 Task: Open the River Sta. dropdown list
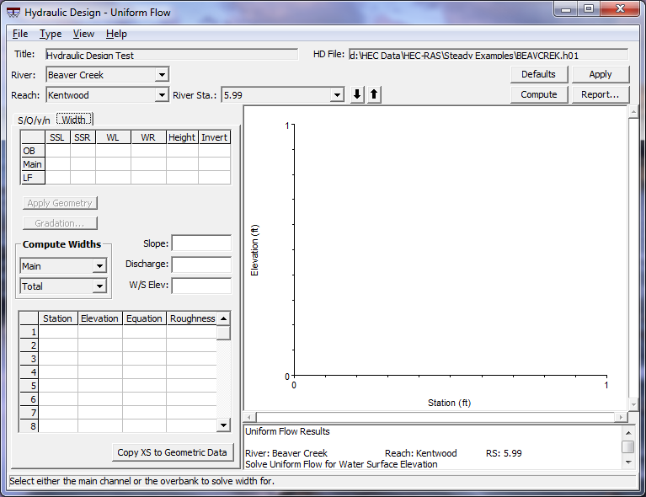(337, 95)
